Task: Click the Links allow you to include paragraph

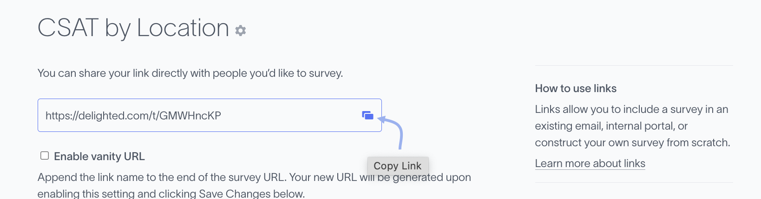Action: click(632, 126)
